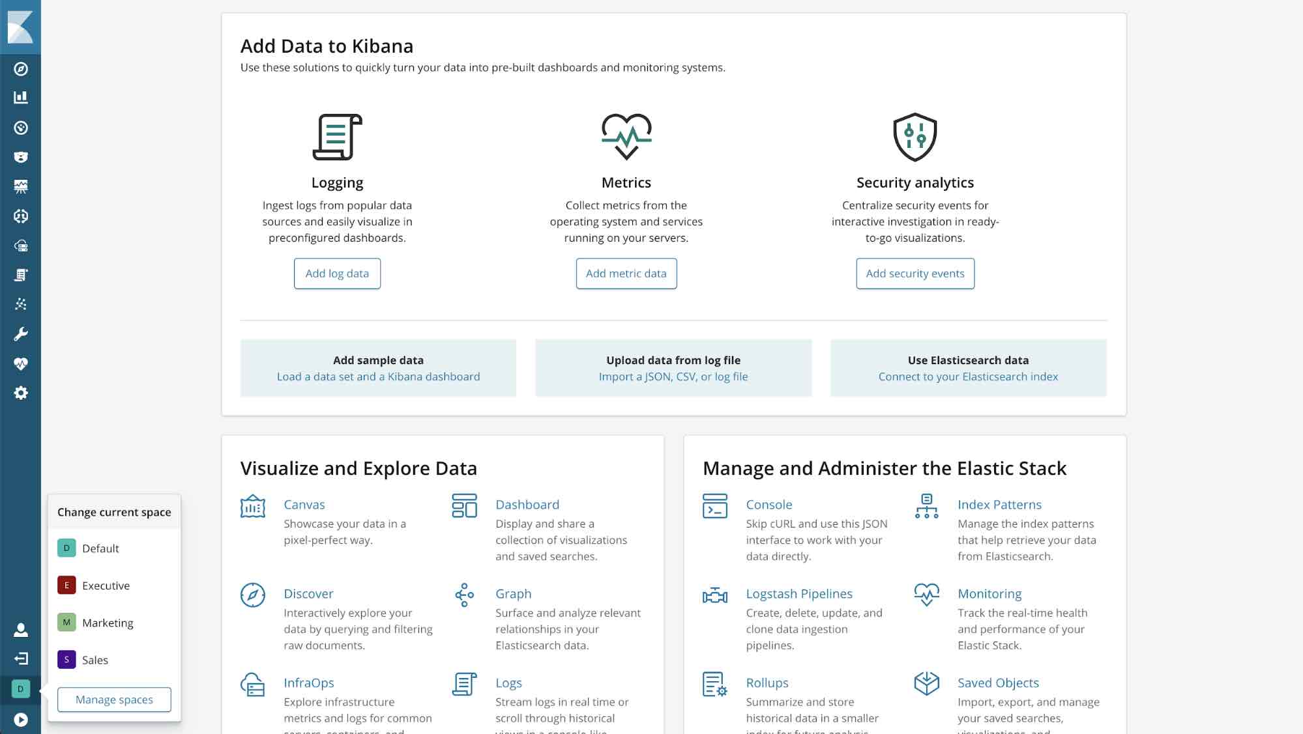The height and width of the screenshot is (734, 1303).
Task: Open the Graph link
Action: pyautogui.click(x=513, y=594)
